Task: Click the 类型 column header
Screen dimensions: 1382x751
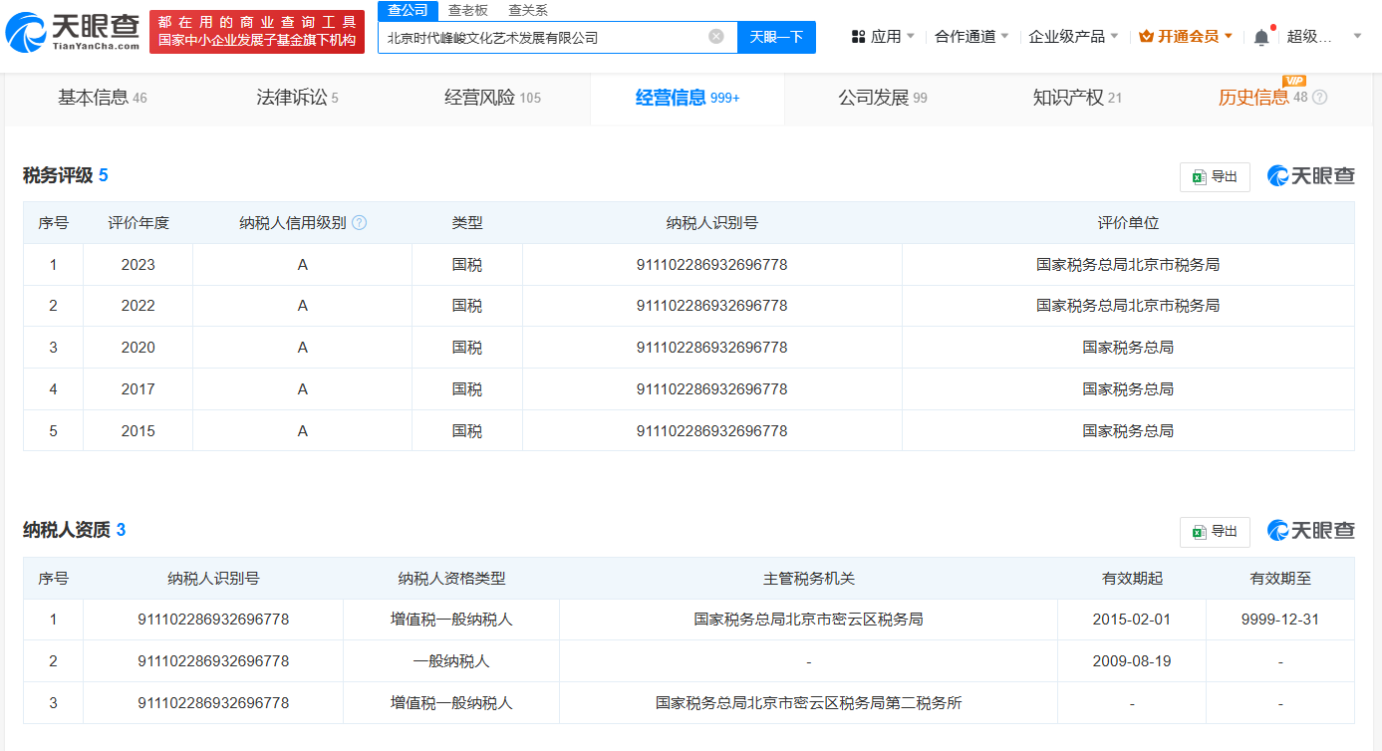Action: [467, 223]
